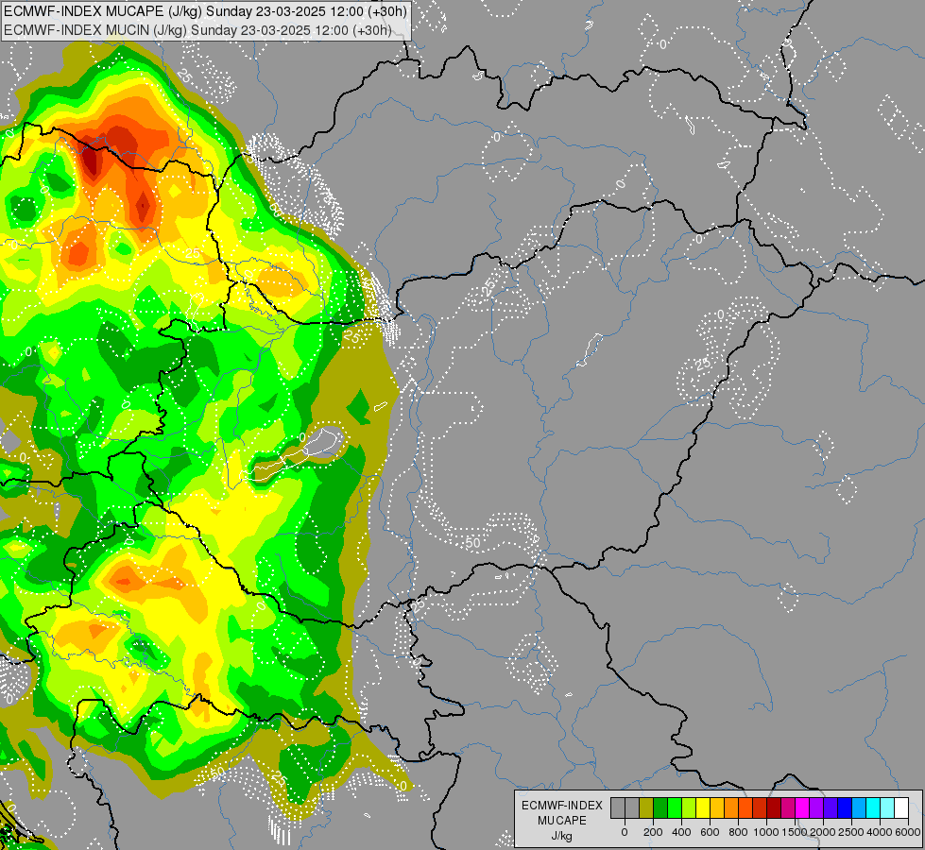Select the red legend swatch before 1000
925x850 pixels.
coord(760,807)
